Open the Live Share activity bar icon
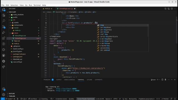This screenshot has height=100, width=178. point(4,67)
